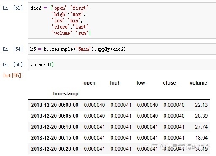Click the 'max' string in dic2
Screen dimensions: 216x156
click(76, 14)
